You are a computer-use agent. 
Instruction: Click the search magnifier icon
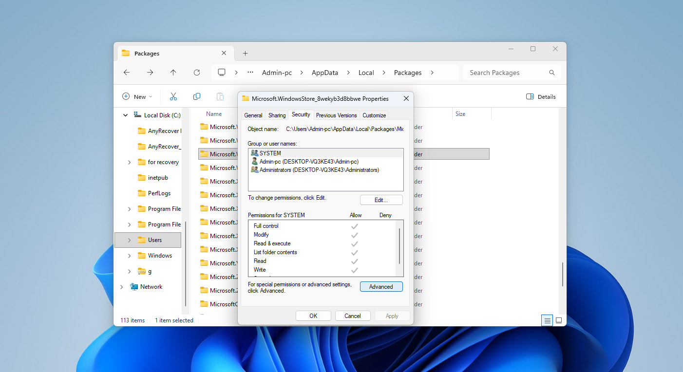coord(552,73)
